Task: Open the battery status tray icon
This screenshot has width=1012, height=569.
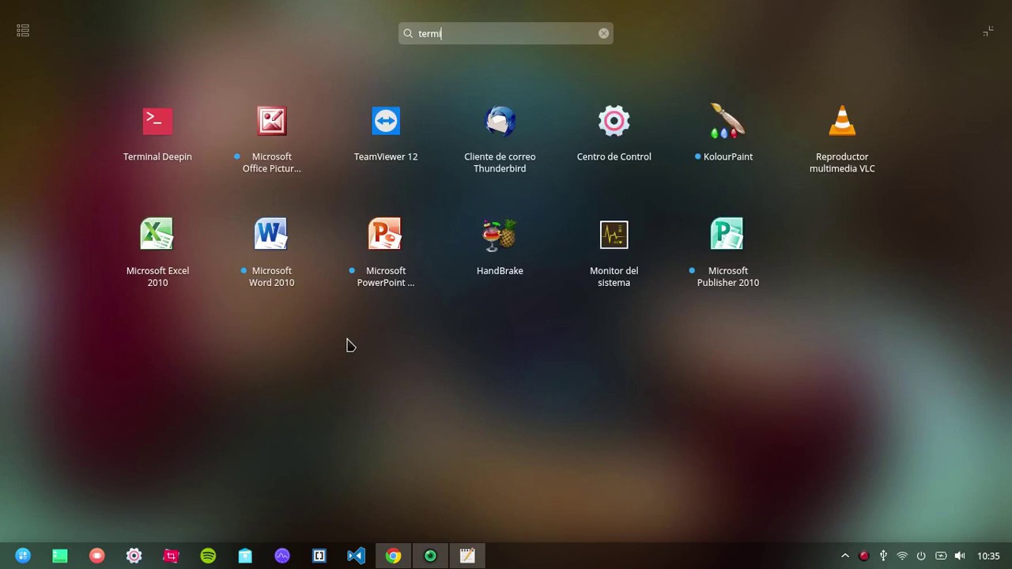Action: click(941, 556)
